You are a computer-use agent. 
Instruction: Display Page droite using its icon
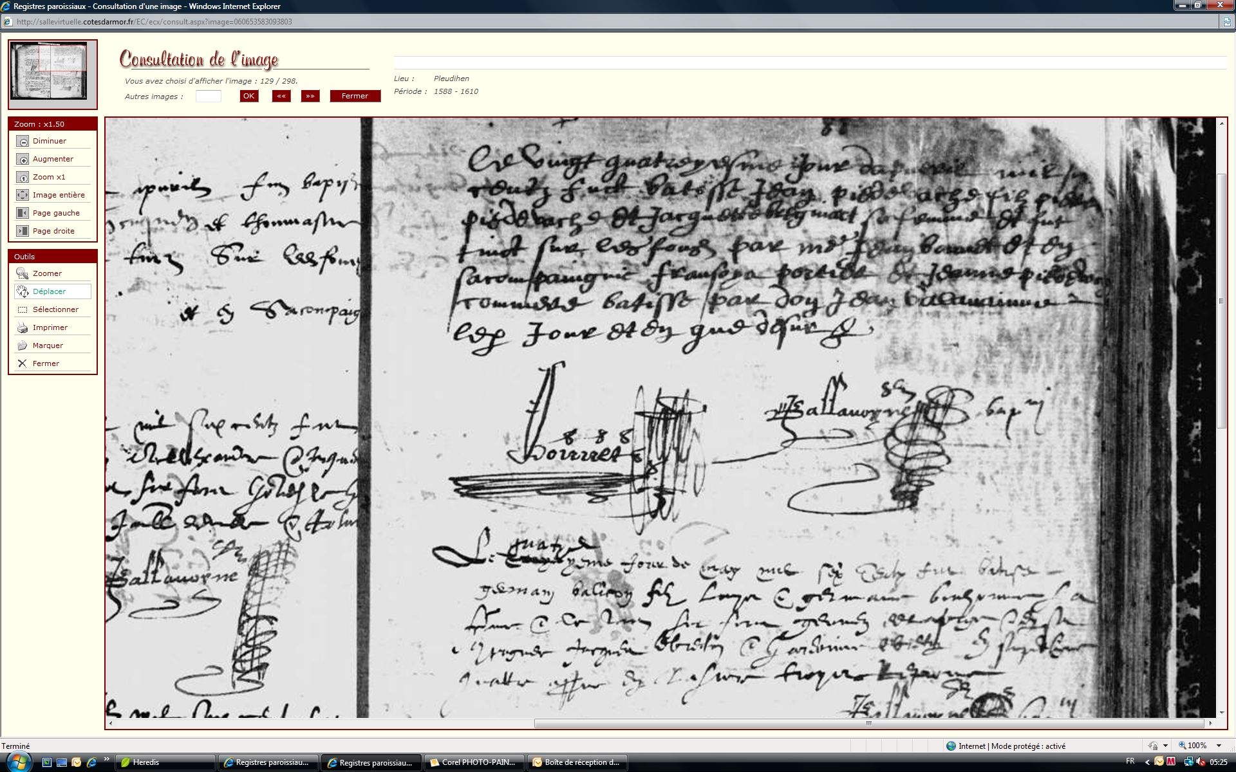(x=23, y=231)
